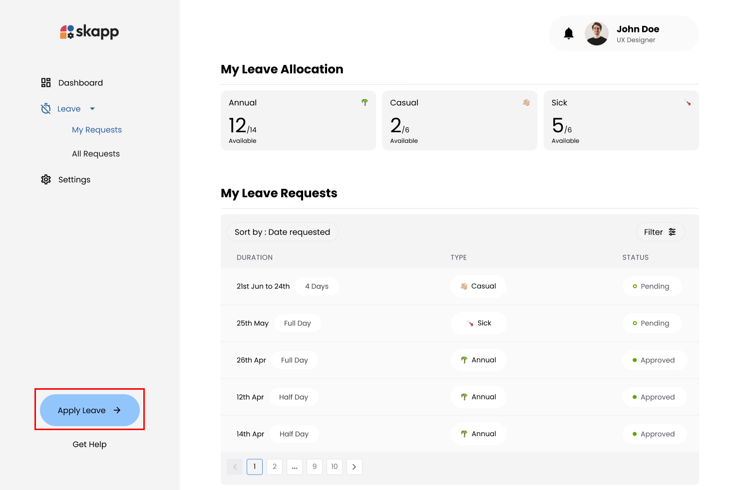Collapse the Leave menu caret
The image size is (755, 490).
coord(92,109)
